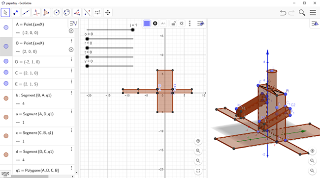Zoom in on the 3D view
This screenshot has height=178, width=320.
pos(312,161)
